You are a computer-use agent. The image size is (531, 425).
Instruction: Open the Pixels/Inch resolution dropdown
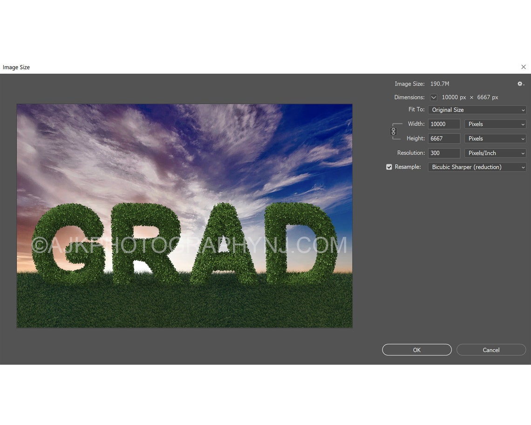[x=495, y=153]
